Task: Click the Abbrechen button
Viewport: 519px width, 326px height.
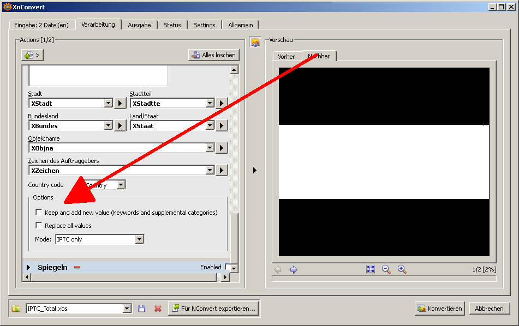Action: (x=489, y=309)
